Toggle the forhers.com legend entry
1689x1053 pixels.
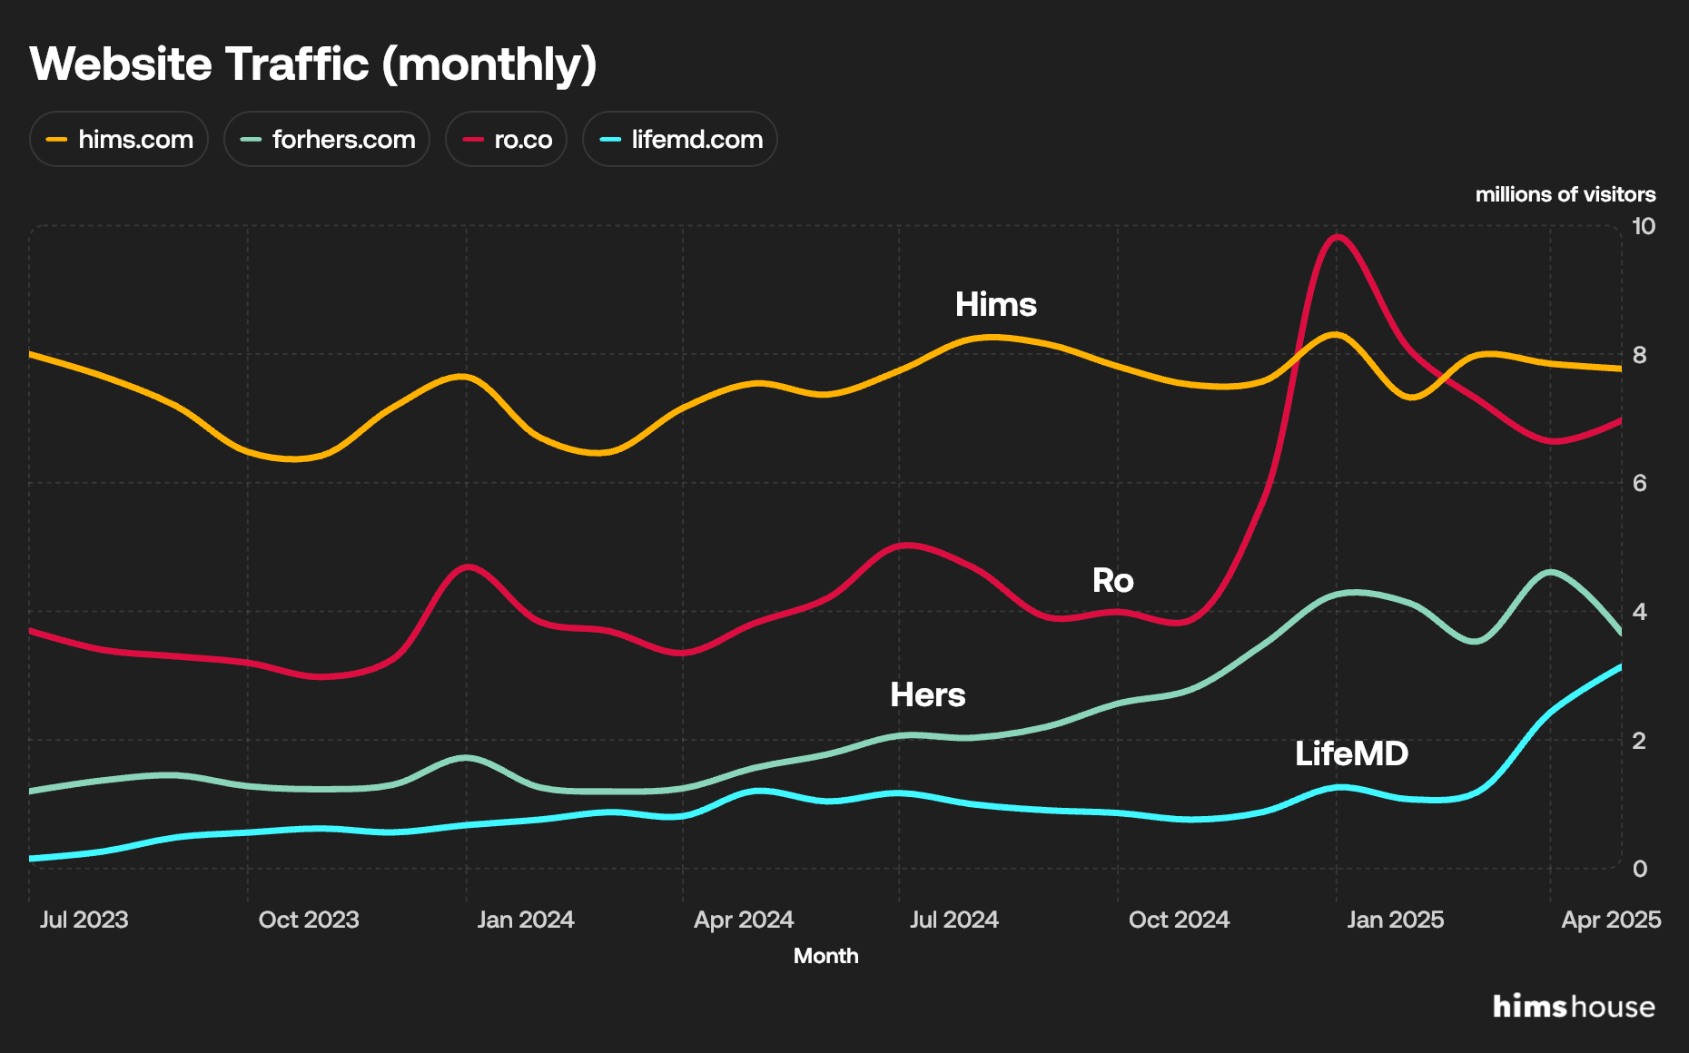coord(326,139)
